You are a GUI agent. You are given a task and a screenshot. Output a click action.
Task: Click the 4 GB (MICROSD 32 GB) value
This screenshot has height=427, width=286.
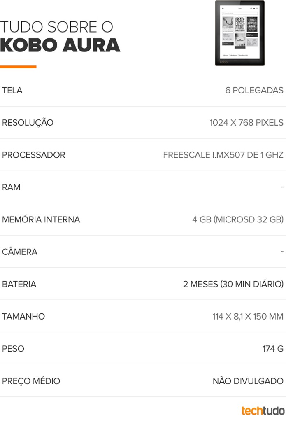point(238,219)
